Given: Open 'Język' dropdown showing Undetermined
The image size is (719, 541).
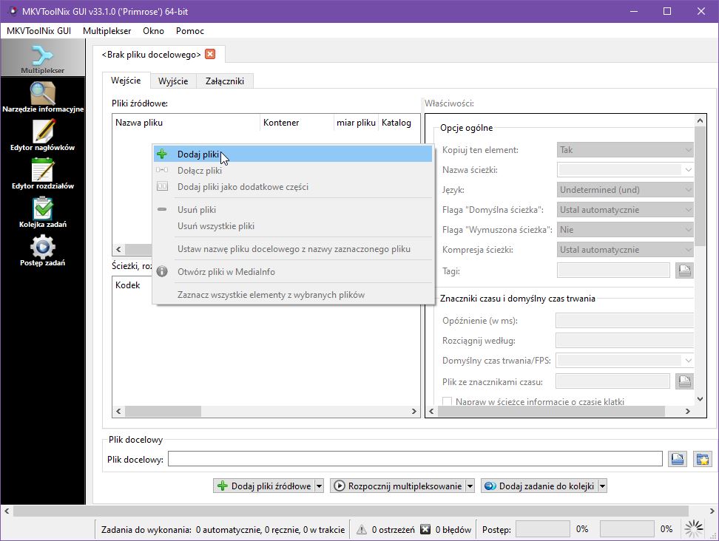Looking at the screenshot, I should [625, 190].
